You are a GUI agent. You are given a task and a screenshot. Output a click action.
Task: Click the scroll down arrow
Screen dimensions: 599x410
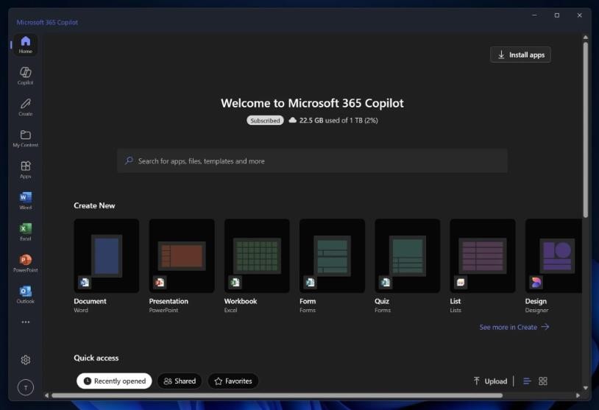[x=585, y=388]
